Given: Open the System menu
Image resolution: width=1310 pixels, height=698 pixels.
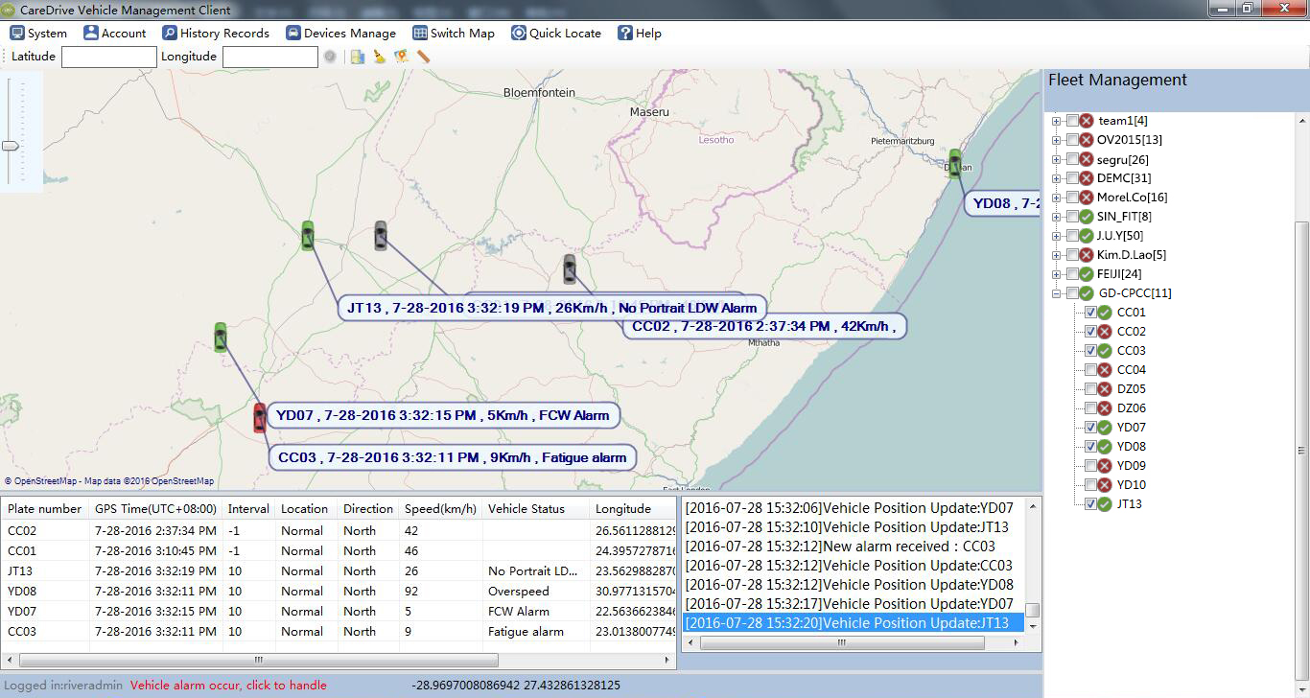Looking at the screenshot, I should [x=38, y=33].
